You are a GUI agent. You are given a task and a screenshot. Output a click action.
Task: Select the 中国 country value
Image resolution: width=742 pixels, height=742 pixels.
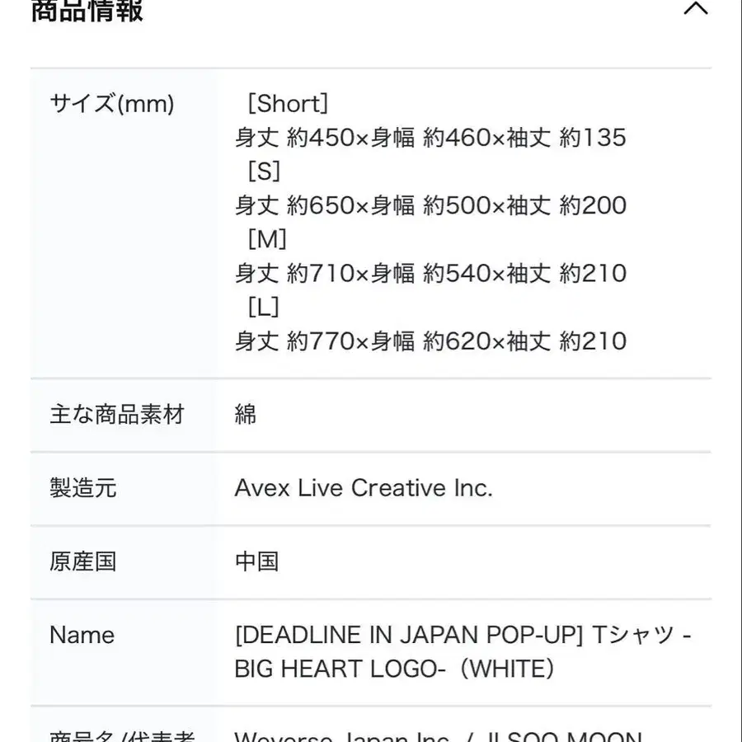pos(256,562)
